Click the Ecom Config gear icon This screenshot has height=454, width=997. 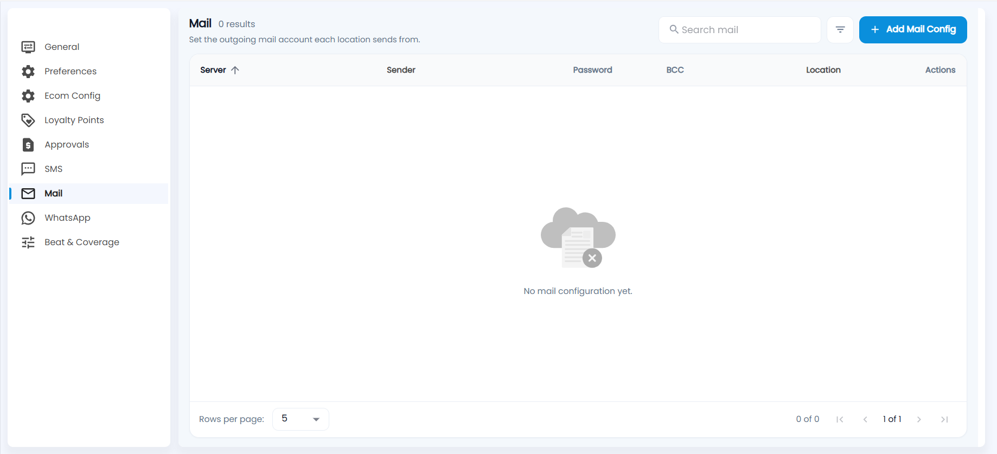point(28,96)
